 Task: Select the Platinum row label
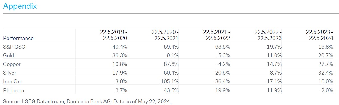point(13,90)
